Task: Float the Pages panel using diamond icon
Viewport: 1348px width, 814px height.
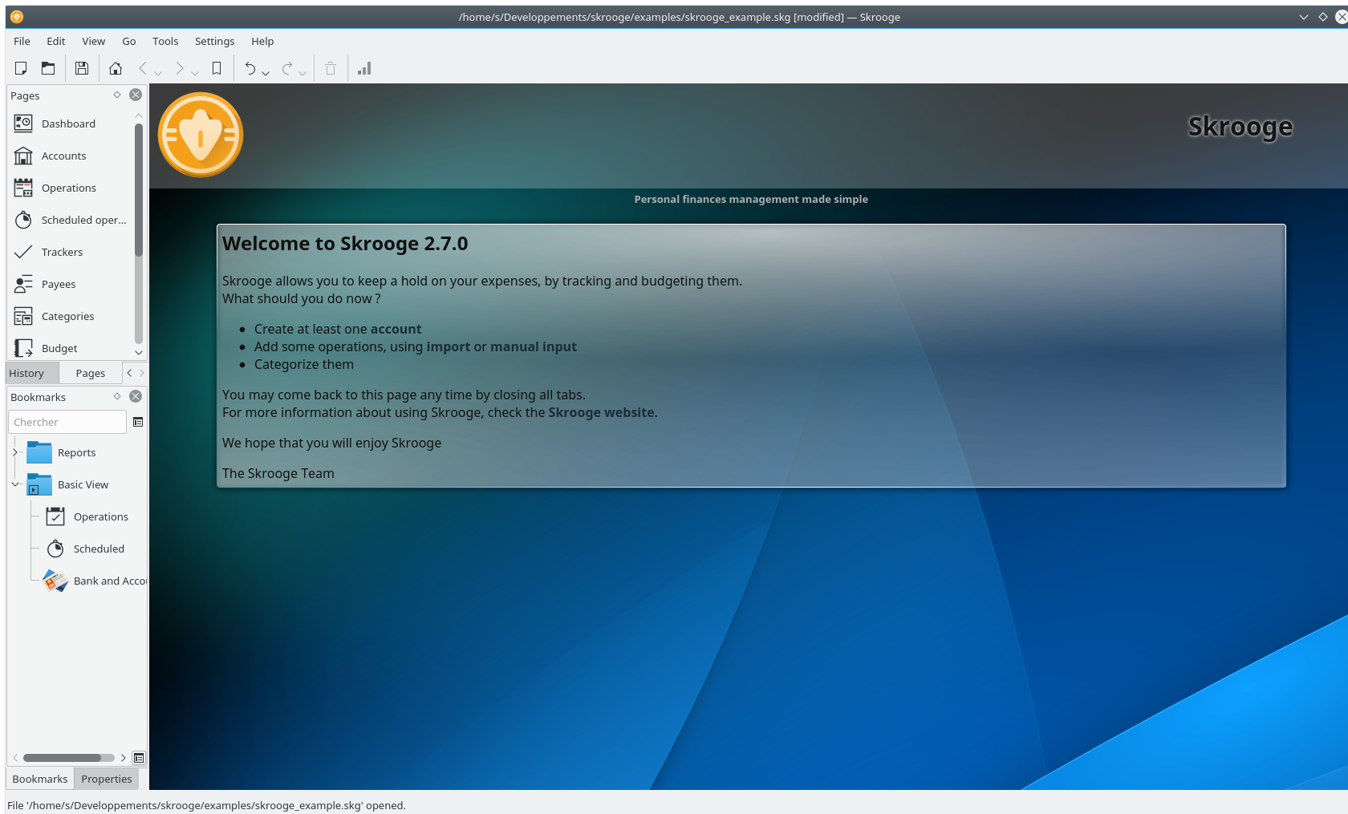Action: (117, 95)
